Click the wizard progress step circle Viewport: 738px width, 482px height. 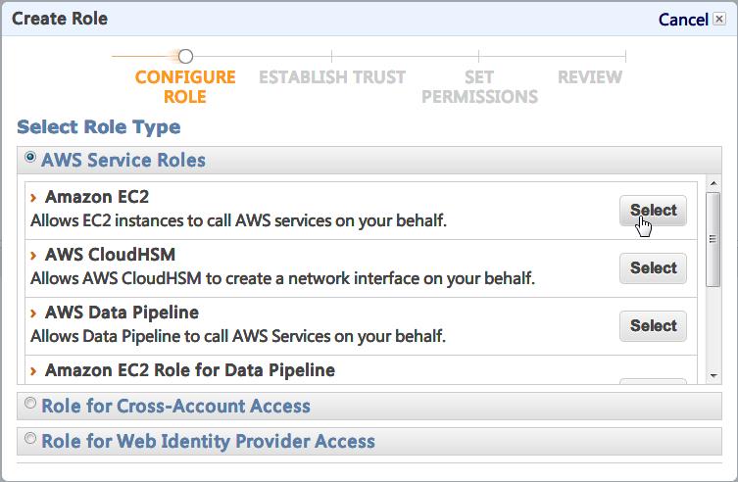(x=185, y=57)
